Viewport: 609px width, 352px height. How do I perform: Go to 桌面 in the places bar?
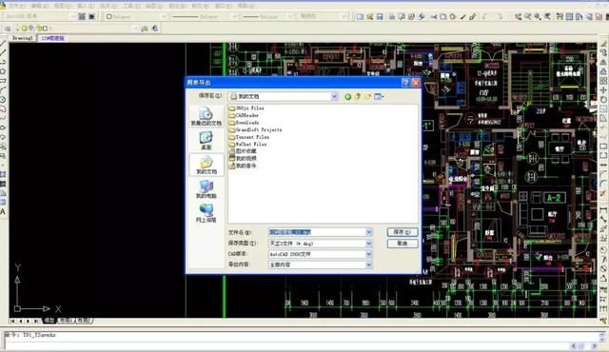click(x=206, y=141)
